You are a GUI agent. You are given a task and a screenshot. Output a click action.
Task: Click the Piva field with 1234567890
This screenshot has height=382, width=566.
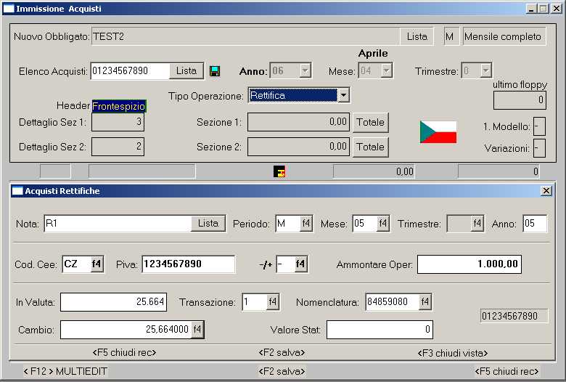pos(189,264)
